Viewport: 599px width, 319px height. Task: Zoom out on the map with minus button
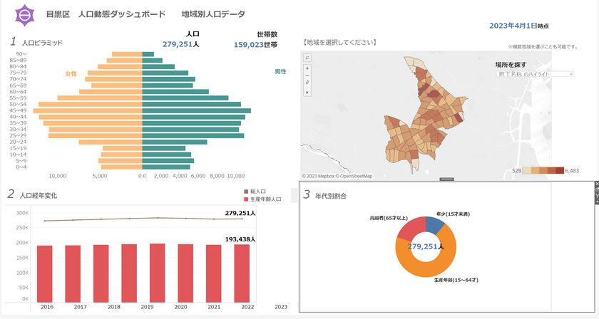click(307, 76)
